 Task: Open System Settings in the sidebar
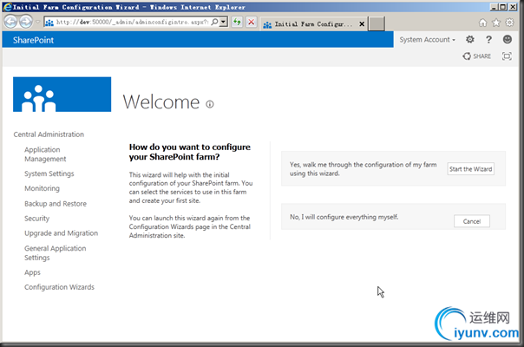point(49,173)
